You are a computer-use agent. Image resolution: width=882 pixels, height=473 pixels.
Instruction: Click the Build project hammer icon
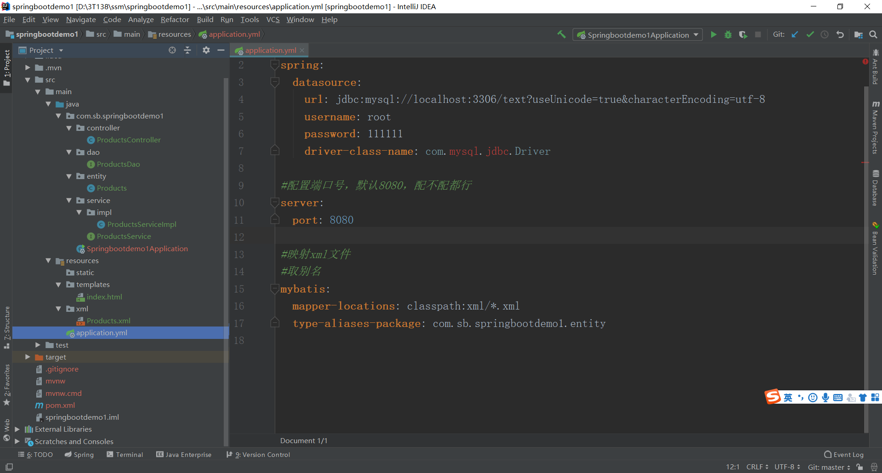561,34
